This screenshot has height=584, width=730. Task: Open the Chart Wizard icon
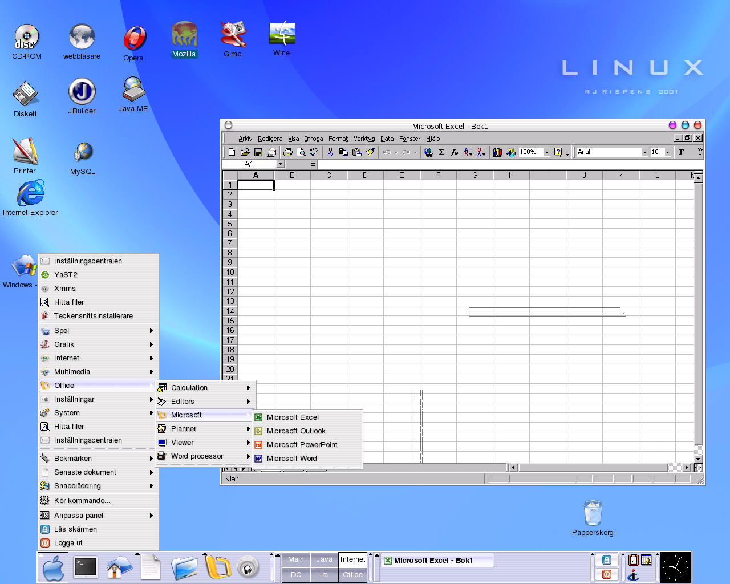(x=498, y=152)
